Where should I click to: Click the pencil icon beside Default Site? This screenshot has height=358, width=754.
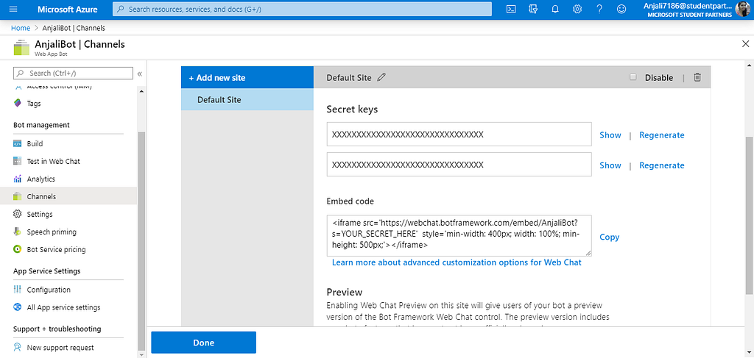coord(381,77)
